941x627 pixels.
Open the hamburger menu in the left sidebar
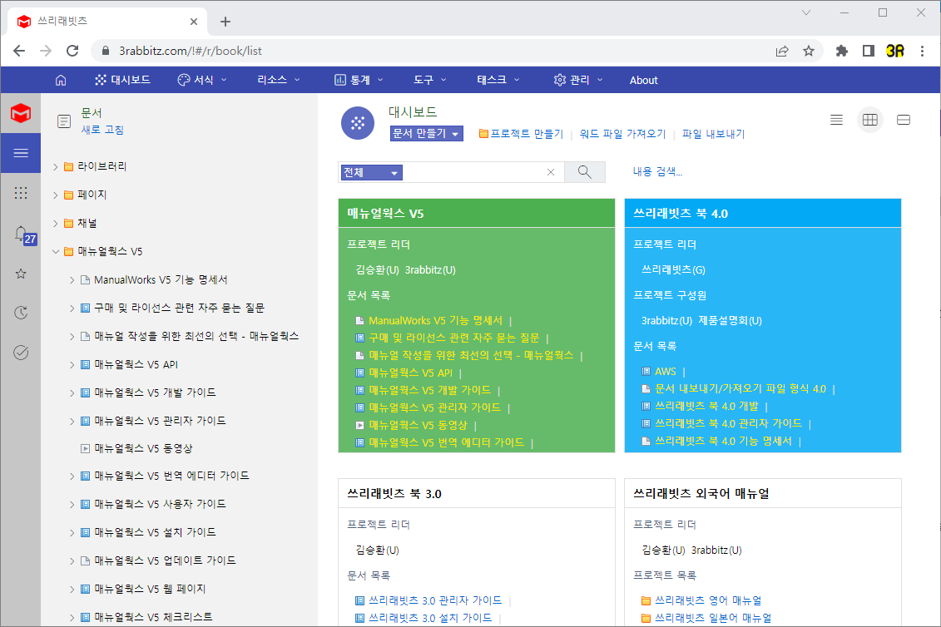tap(21, 153)
